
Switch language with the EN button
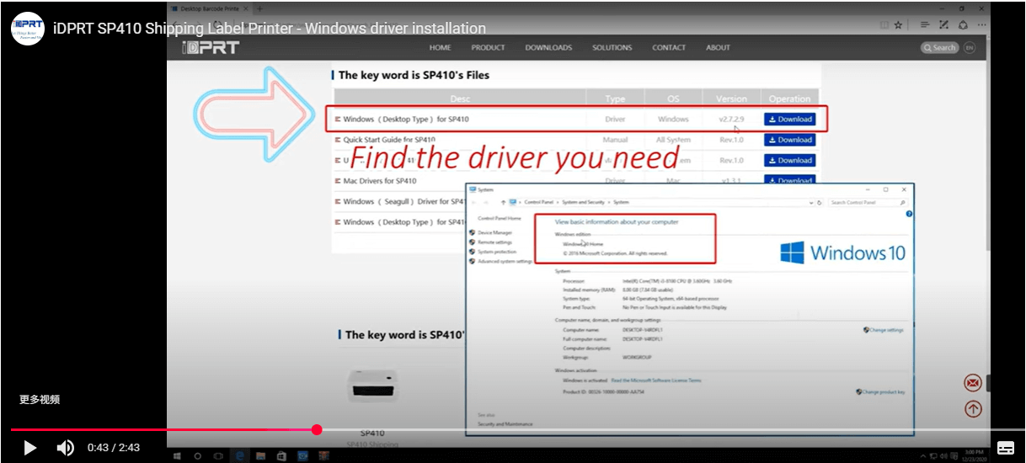tap(970, 48)
